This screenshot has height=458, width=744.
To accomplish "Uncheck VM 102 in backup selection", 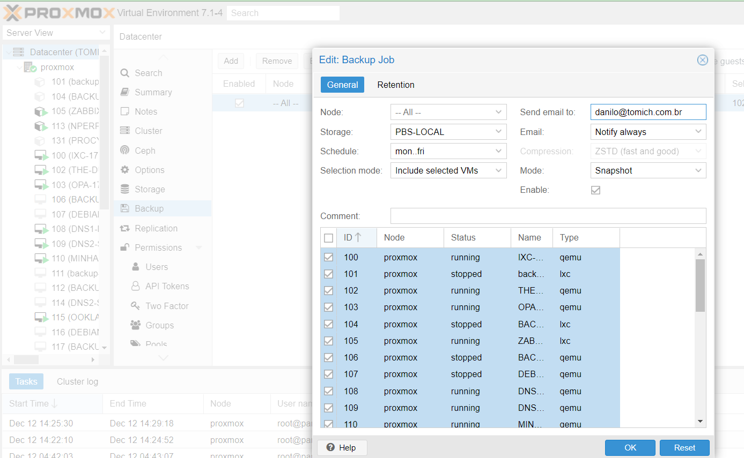I will pos(329,290).
